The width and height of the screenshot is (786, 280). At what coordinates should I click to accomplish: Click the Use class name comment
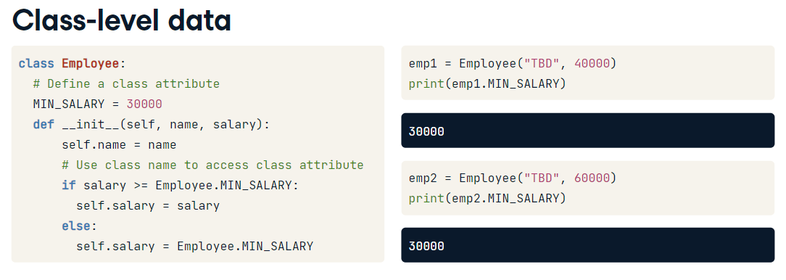(212, 165)
